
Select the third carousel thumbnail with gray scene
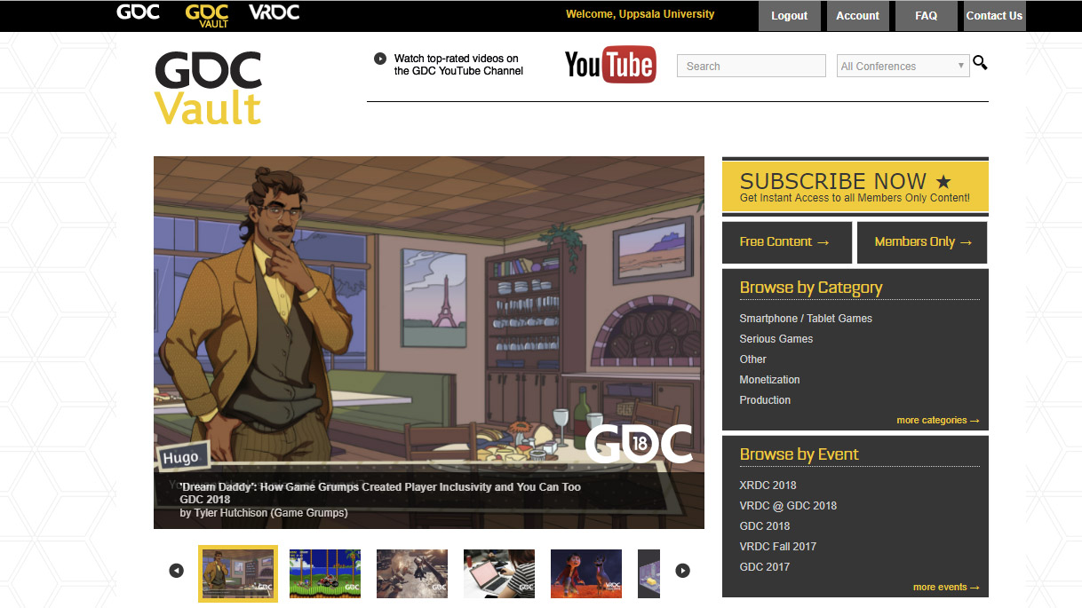[x=412, y=573]
